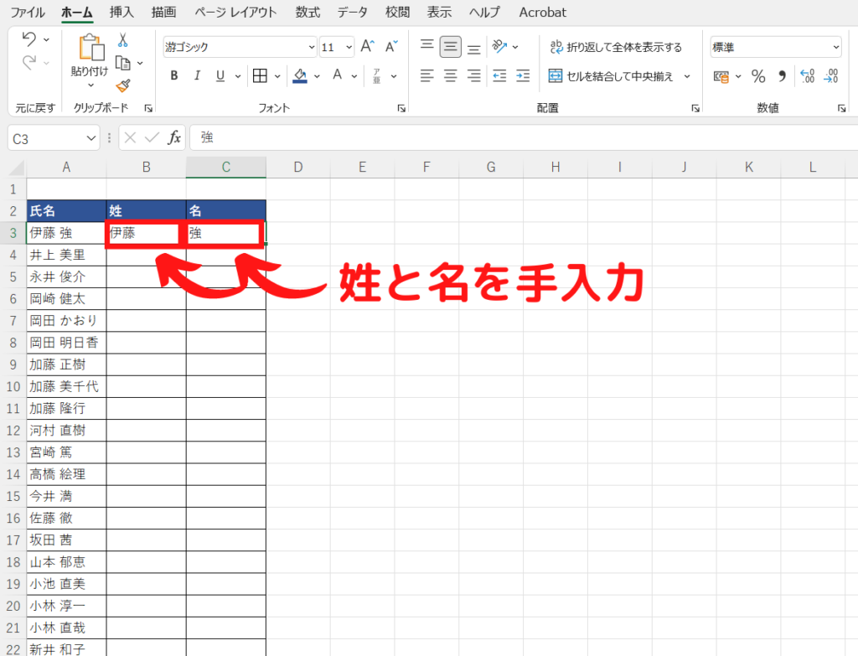Screen dimensions: 858x656
Task: Apply Comma style format
Action: (783, 76)
